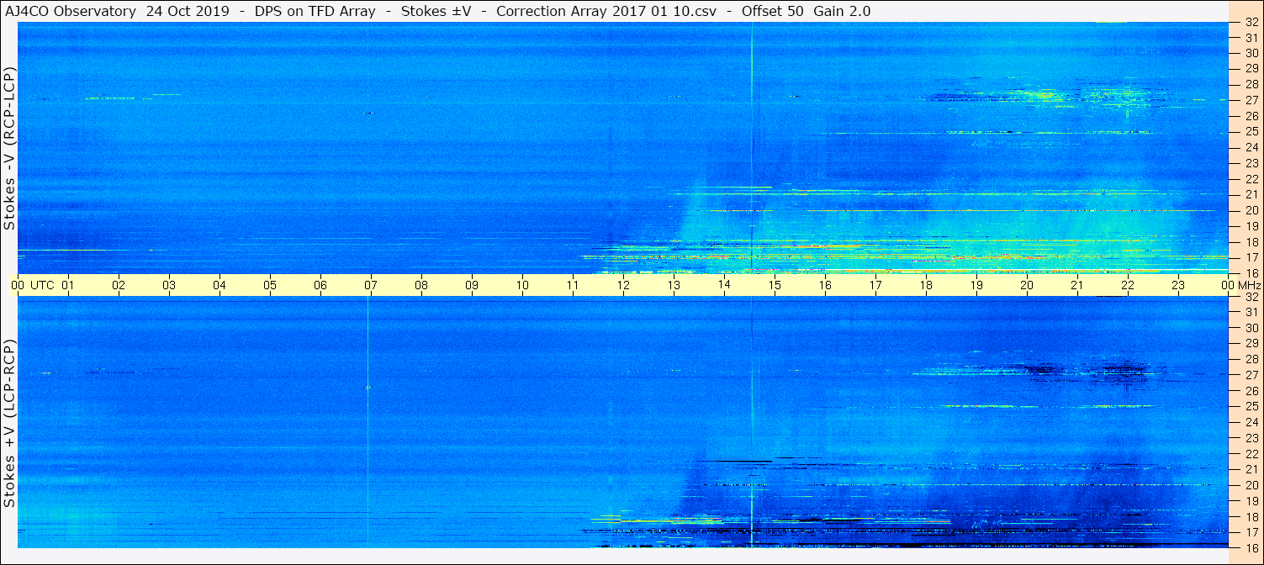The image size is (1264, 565).
Task: Choose 21 MHz tick in Stokes -V panel
Action: (x=1251, y=194)
